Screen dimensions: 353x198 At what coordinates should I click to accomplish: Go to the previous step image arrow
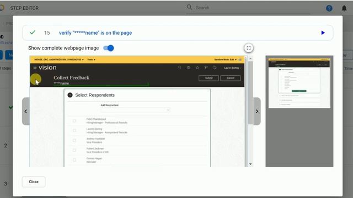pos(26,111)
